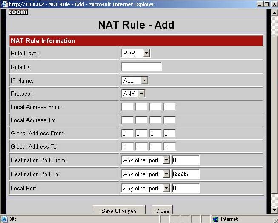Maximize the Internet Explorer window
The height and width of the screenshot is (223, 278).
(x=267, y=4)
